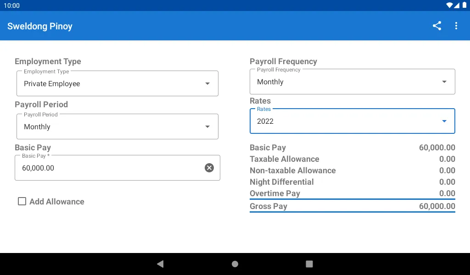Tap the Gross Pay total row
Image resolution: width=470 pixels, height=275 pixels.
[352, 206]
